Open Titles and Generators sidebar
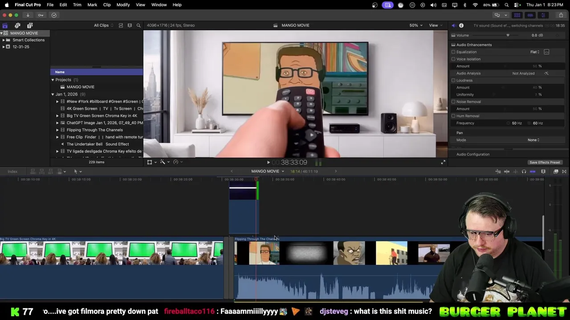This screenshot has height=320, width=570. 30,25
